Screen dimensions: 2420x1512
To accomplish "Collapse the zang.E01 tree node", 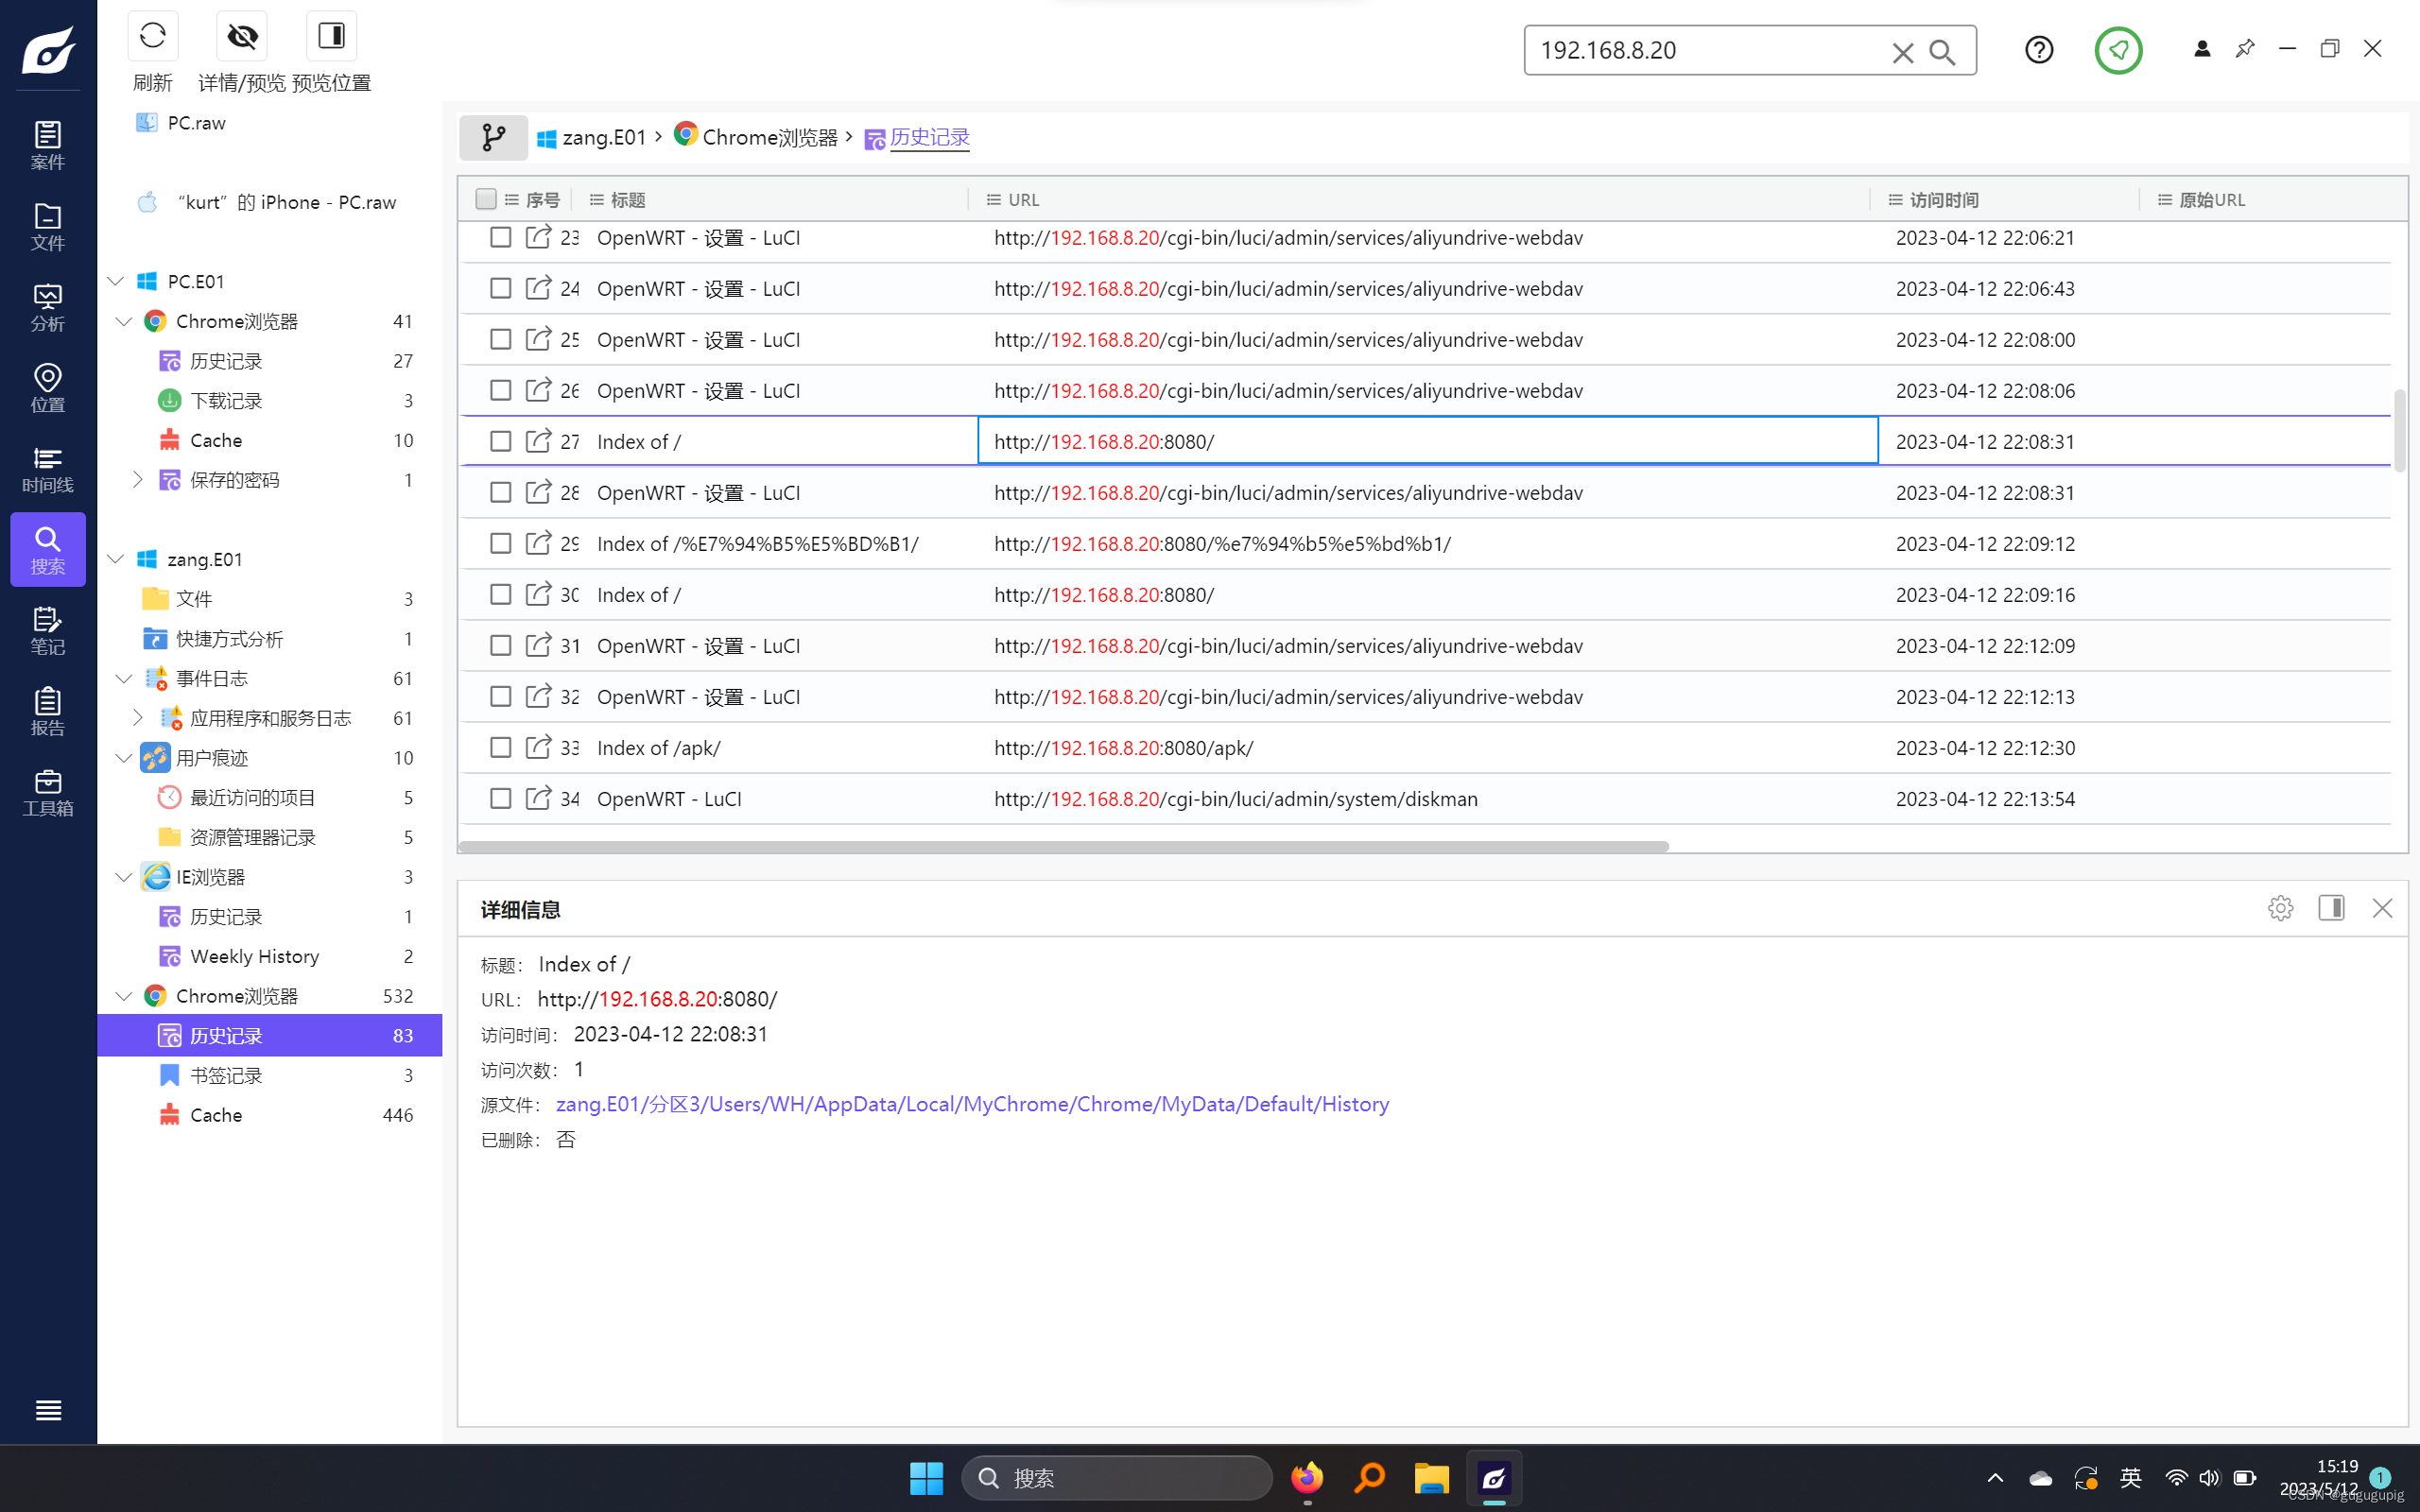I will tap(116, 558).
